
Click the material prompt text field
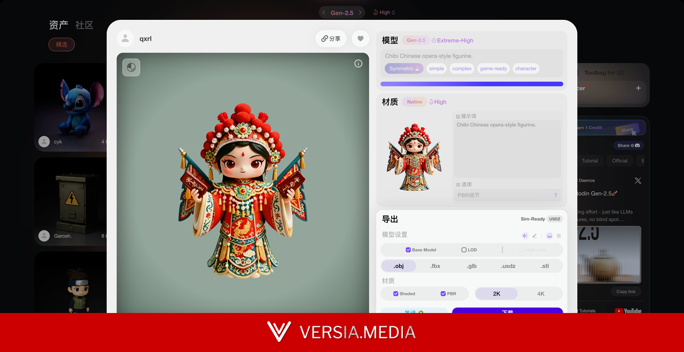[507, 149]
